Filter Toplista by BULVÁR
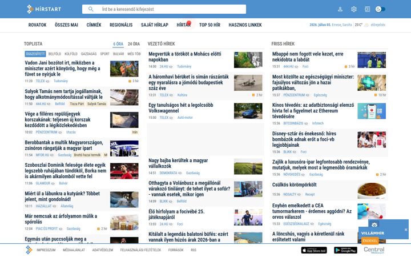The width and height of the screenshot is (411, 257). point(119,54)
